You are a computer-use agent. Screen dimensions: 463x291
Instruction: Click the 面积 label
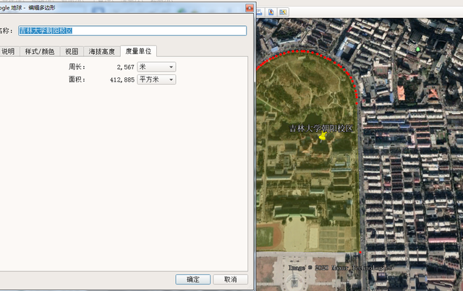[x=77, y=79]
